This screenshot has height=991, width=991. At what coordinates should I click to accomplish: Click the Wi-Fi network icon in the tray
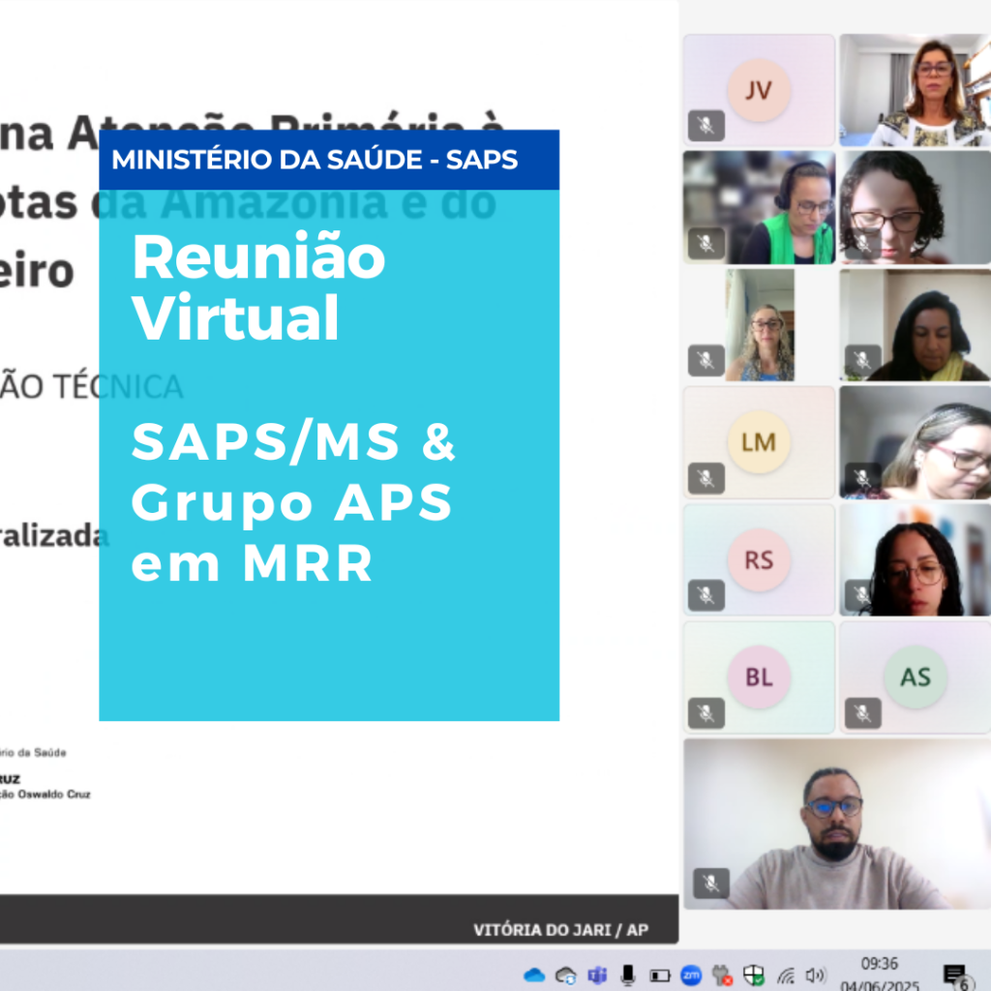click(785, 976)
